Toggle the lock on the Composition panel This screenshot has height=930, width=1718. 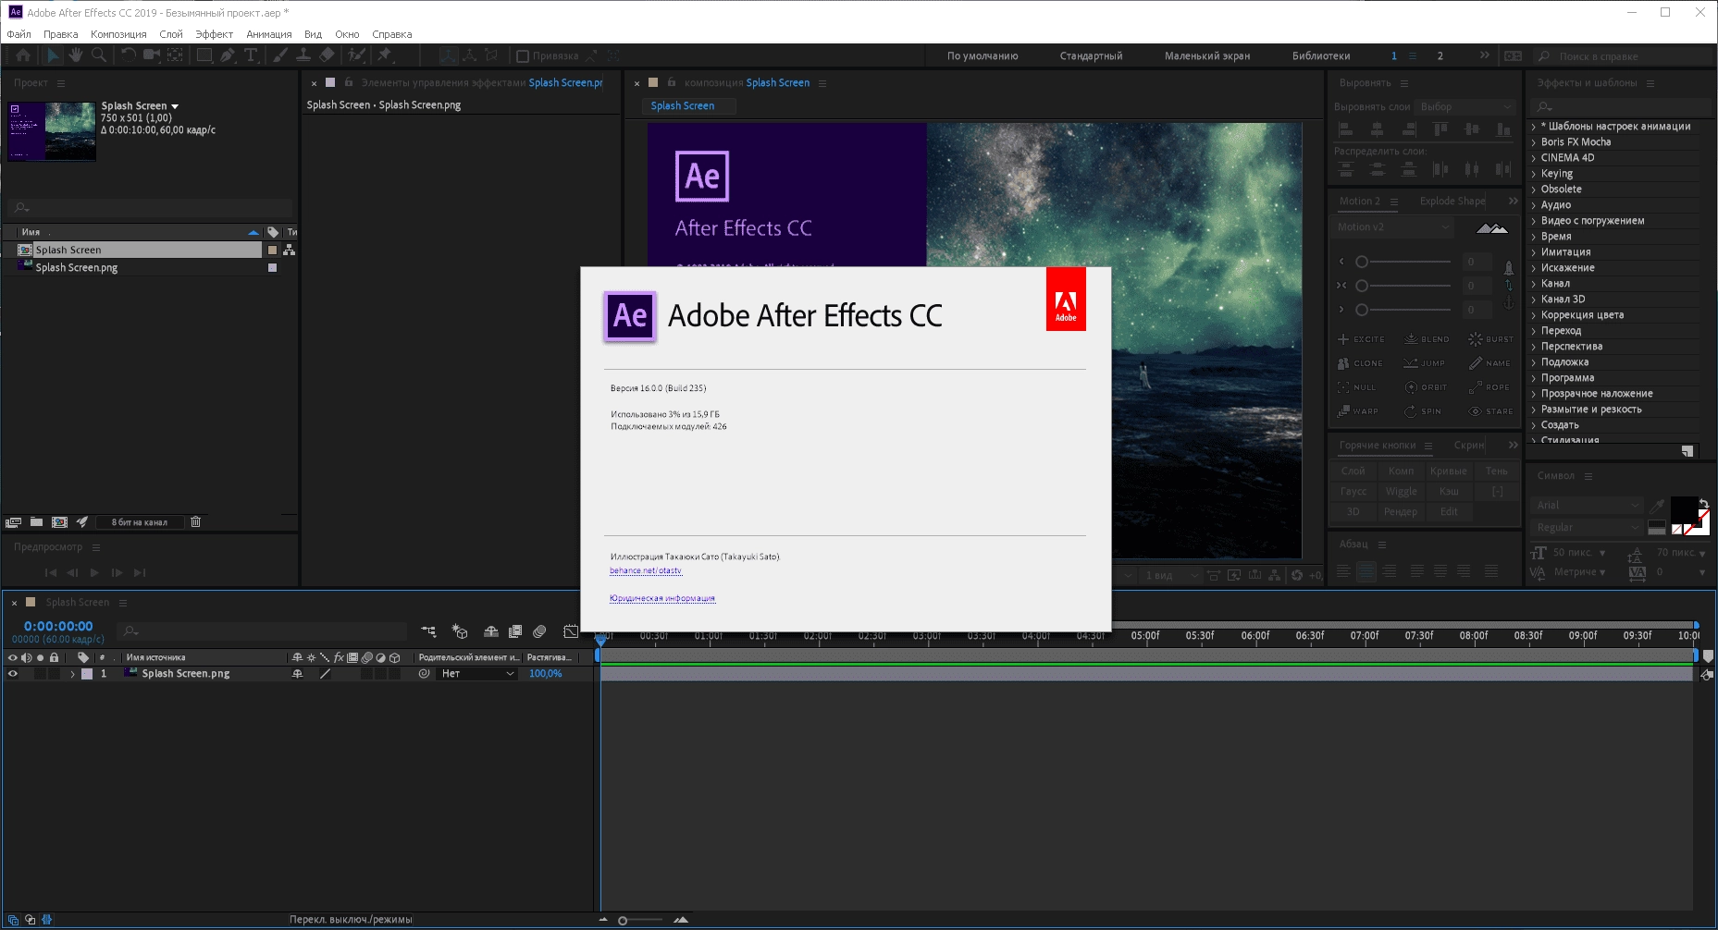click(x=672, y=82)
